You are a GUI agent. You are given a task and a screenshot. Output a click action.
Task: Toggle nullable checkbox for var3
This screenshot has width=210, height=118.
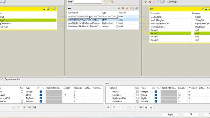[117, 23]
